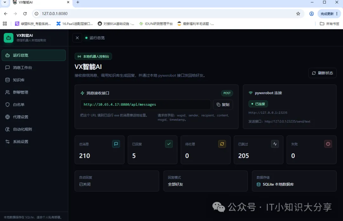Open the 系统设置 sidebar item
The image size is (343, 221).
[x=34, y=142]
